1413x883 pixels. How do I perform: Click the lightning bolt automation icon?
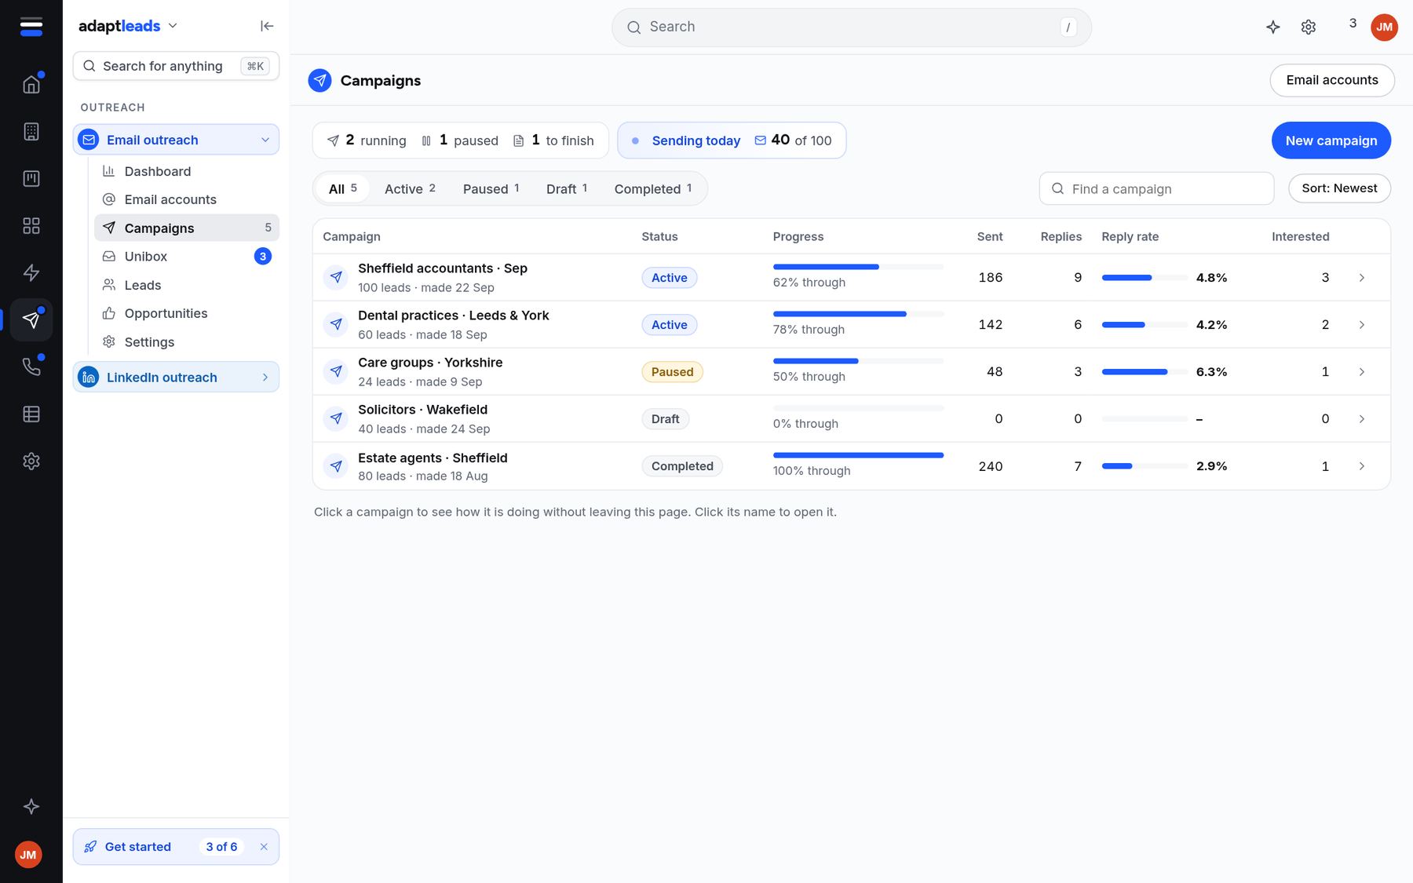[31, 272]
